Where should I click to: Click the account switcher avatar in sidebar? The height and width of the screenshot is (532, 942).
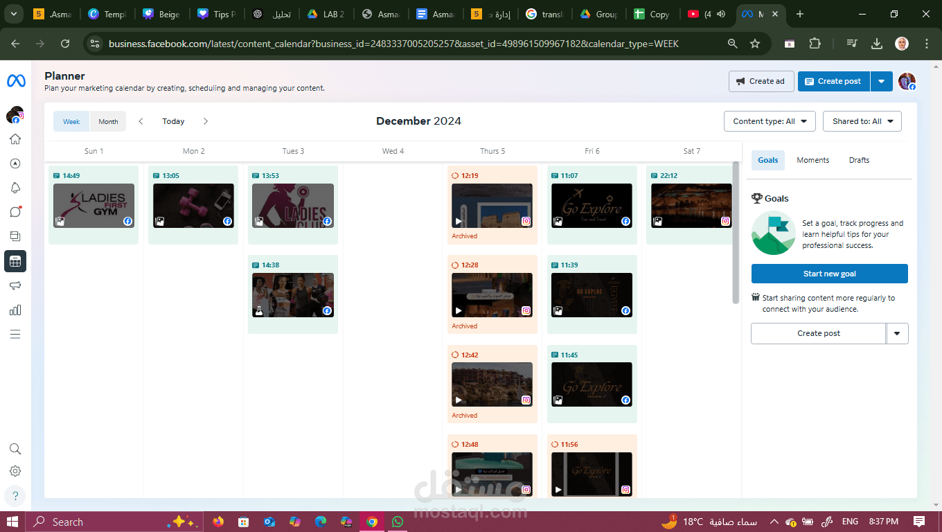(x=15, y=115)
